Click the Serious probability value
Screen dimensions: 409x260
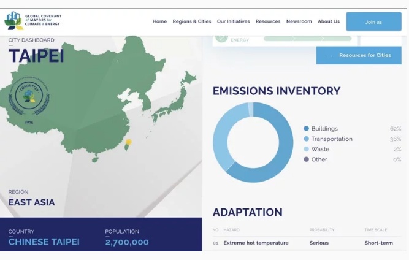(x=319, y=243)
